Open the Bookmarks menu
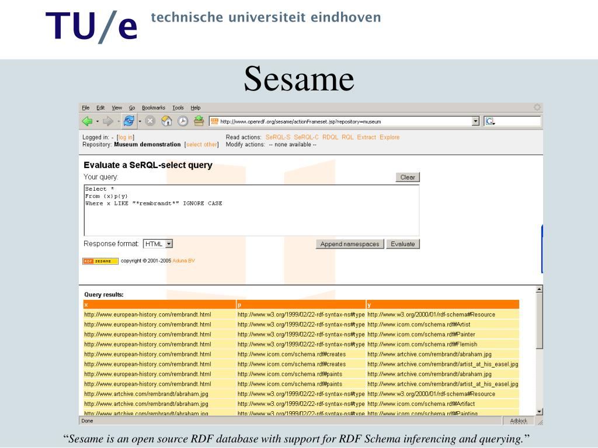This screenshot has height=448, width=598. (x=154, y=108)
